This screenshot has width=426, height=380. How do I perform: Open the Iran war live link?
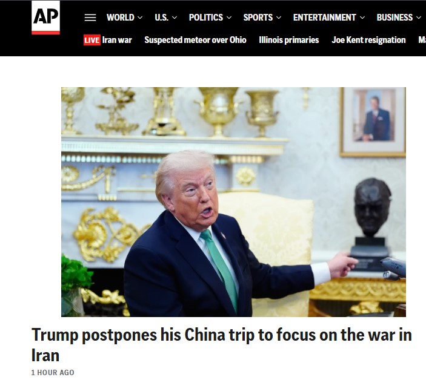(117, 40)
